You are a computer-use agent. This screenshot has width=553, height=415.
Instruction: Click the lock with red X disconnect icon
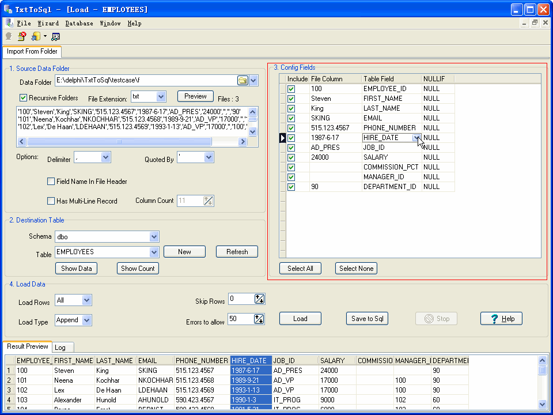pyautogui.click(x=22, y=36)
